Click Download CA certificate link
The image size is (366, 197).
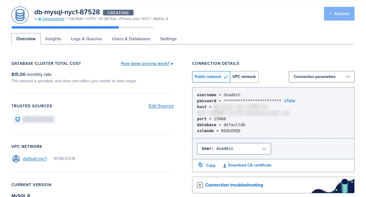[250, 165]
